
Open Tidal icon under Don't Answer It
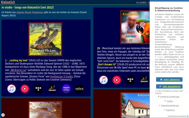(x=130, y=80)
